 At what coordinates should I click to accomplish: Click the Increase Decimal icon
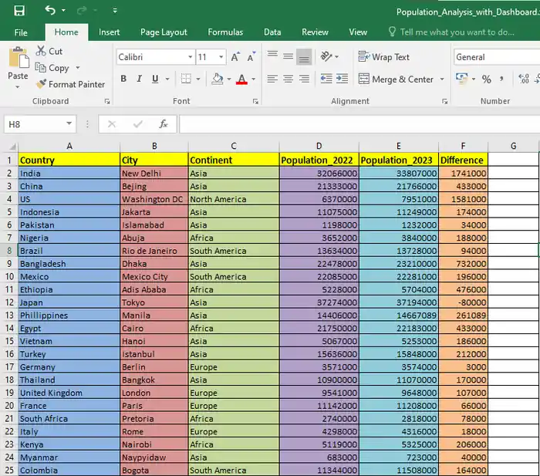coord(524,79)
